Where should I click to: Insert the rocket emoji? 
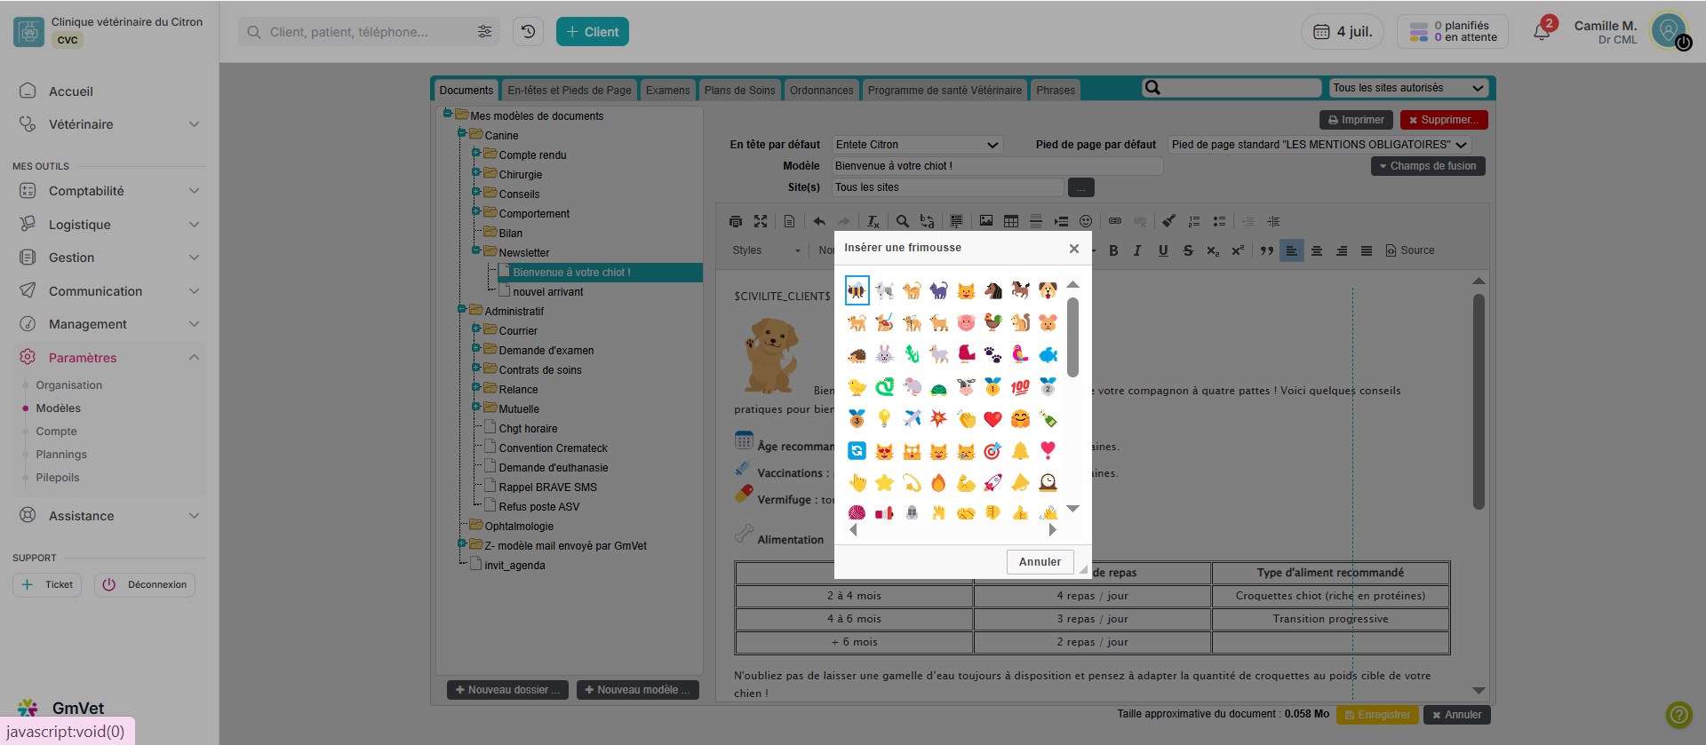point(993,482)
